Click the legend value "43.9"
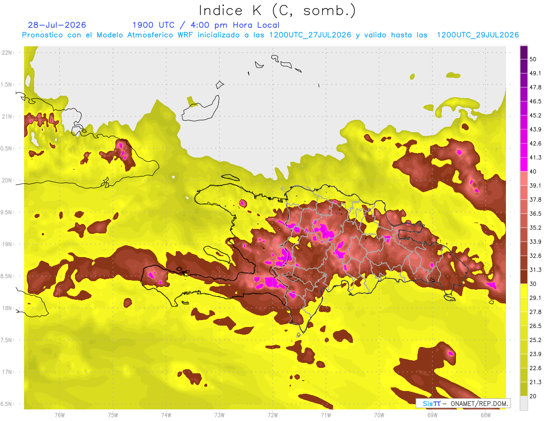Image resolution: width=545 pixels, height=421 pixels. click(535, 129)
